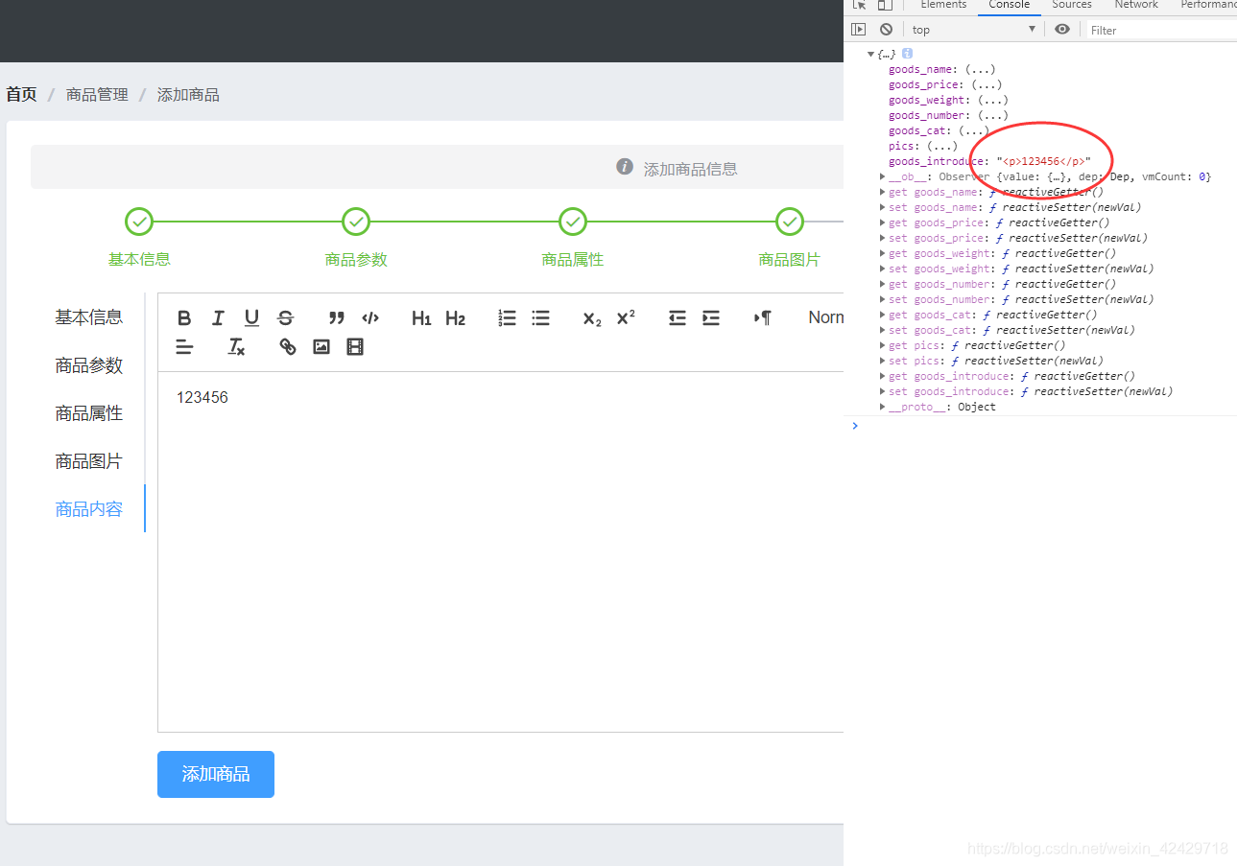Clear text formatting in the editor
This screenshot has height=866, width=1237.
point(236,347)
